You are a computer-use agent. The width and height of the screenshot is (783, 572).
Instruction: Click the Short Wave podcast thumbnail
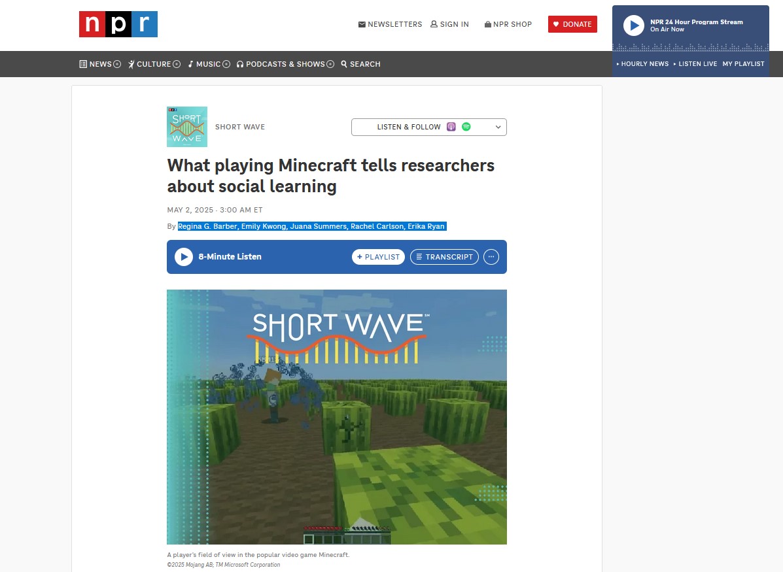pos(187,127)
